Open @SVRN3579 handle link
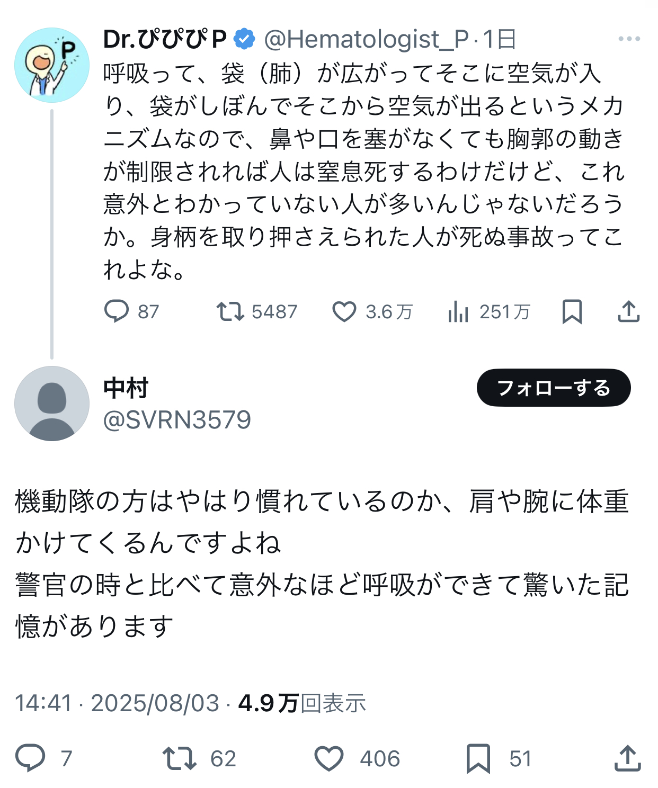Viewport: 658px width, 788px height. pos(177,420)
